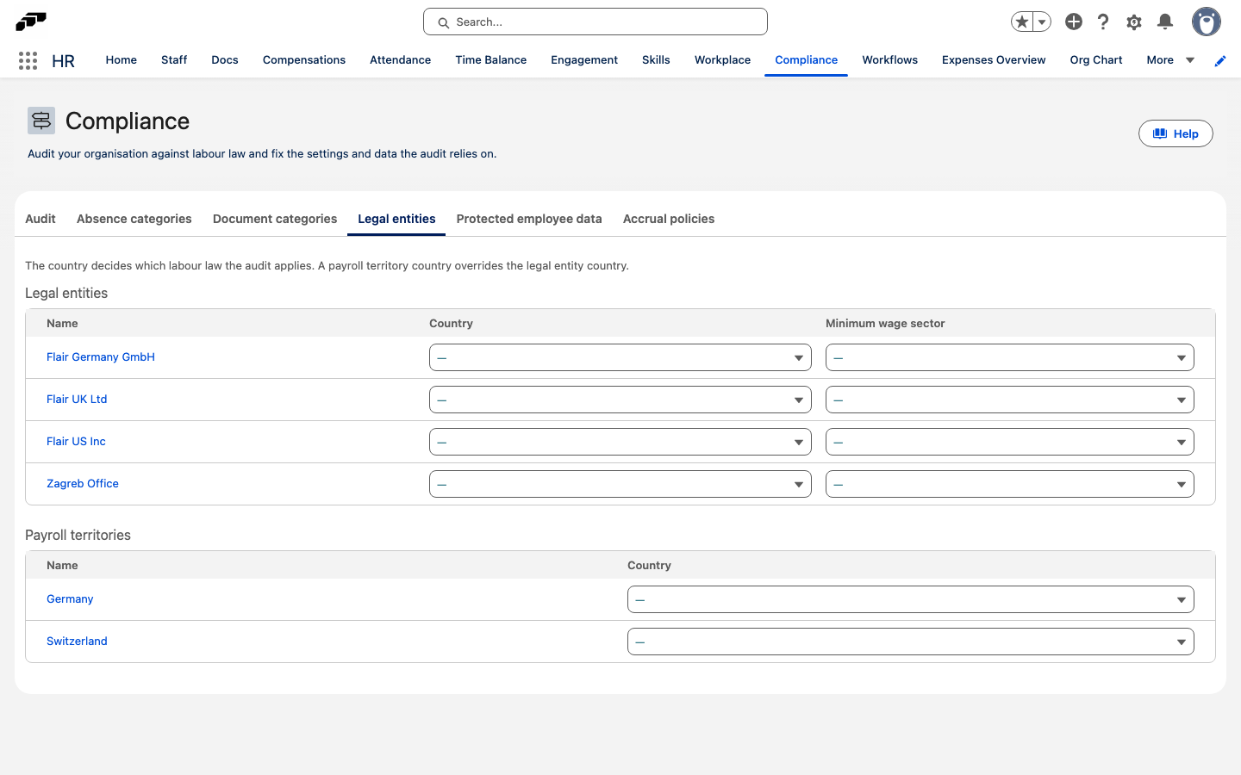Open the Expenses Overview nav tab
Image resolution: width=1241 pixels, height=775 pixels.
[994, 60]
